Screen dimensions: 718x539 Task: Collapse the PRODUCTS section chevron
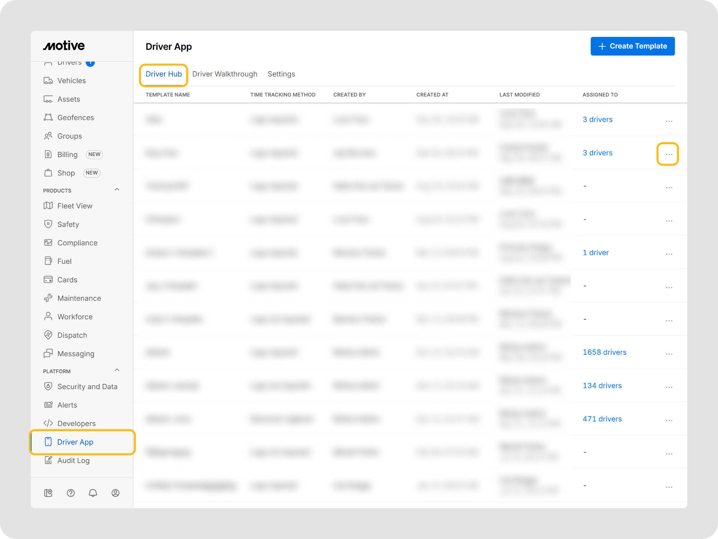[x=117, y=190]
